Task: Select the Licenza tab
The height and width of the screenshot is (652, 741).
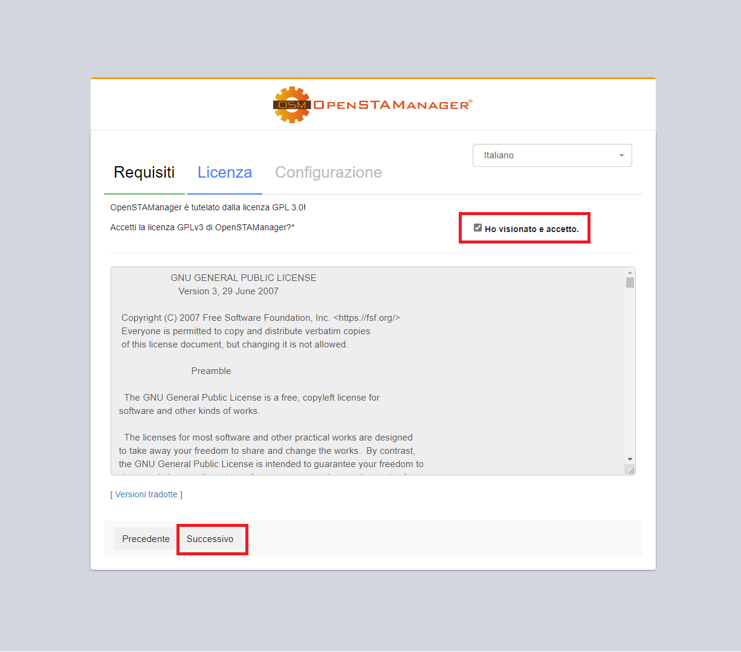Action: coord(225,173)
